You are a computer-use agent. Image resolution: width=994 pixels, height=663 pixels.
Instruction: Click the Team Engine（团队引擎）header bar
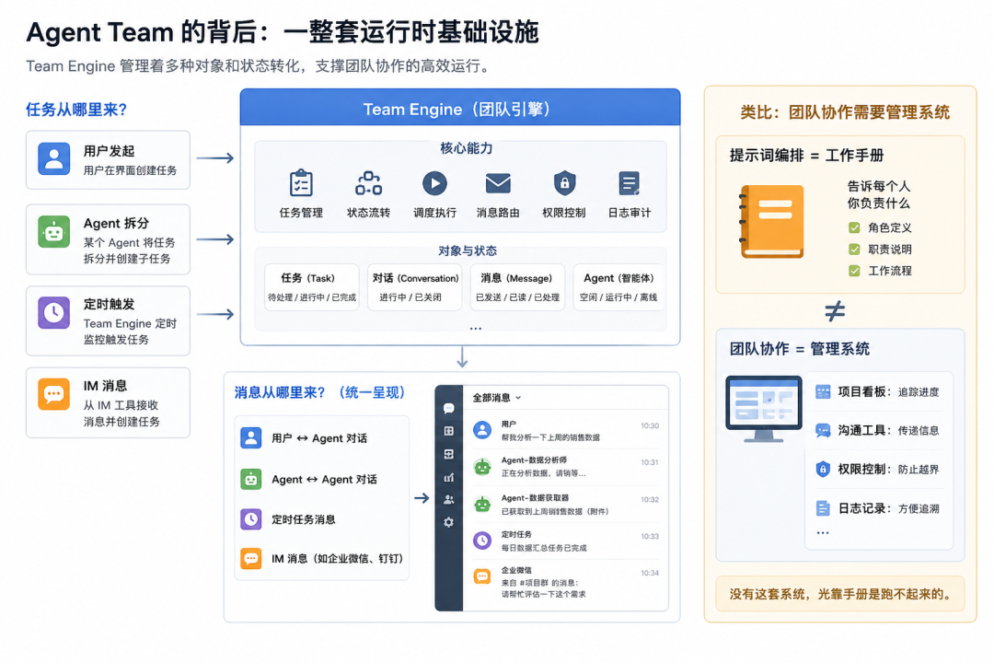click(x=460, y=108)
